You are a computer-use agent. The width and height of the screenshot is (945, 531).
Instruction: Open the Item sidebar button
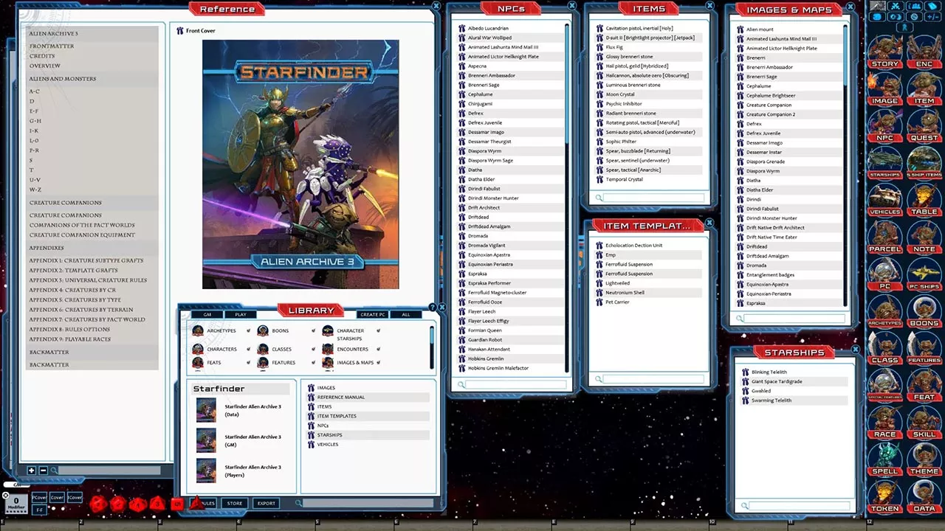pyautogui.click(x=924, y=88)
